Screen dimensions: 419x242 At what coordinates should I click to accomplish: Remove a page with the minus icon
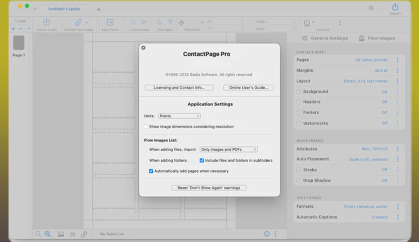tap(21, 28)
